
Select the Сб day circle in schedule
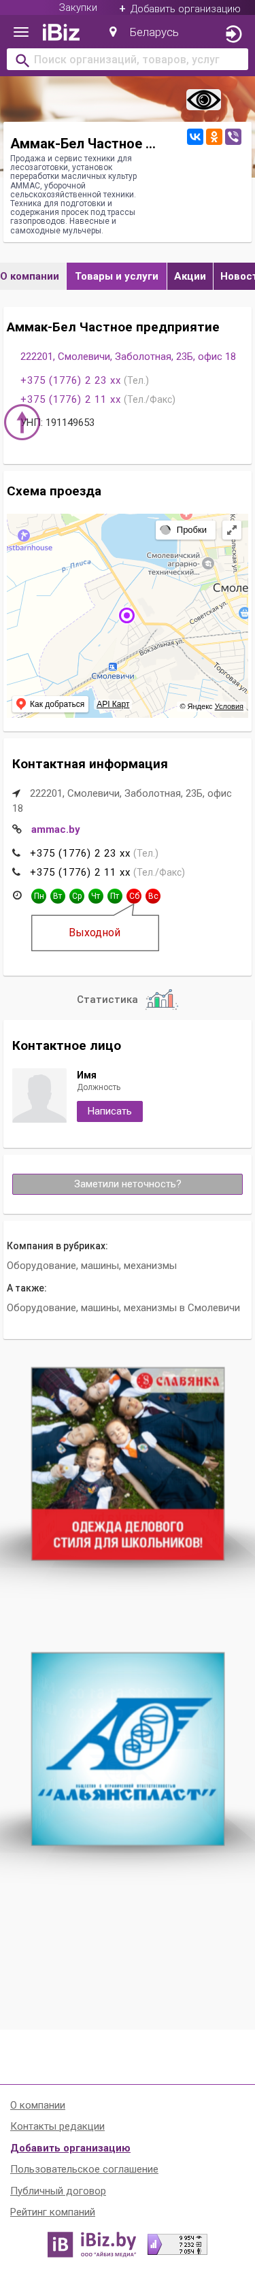134,896
